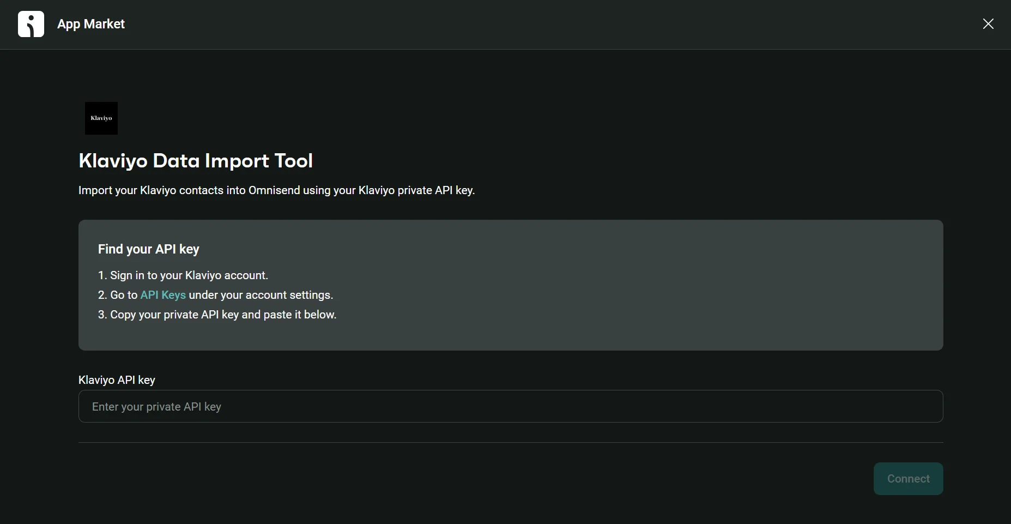Close the App Market dialog
This screenshot has width=1011, height=524.
[x=988, y=24]
